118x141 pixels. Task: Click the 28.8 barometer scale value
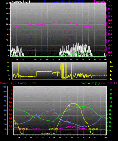click(110, 55)
